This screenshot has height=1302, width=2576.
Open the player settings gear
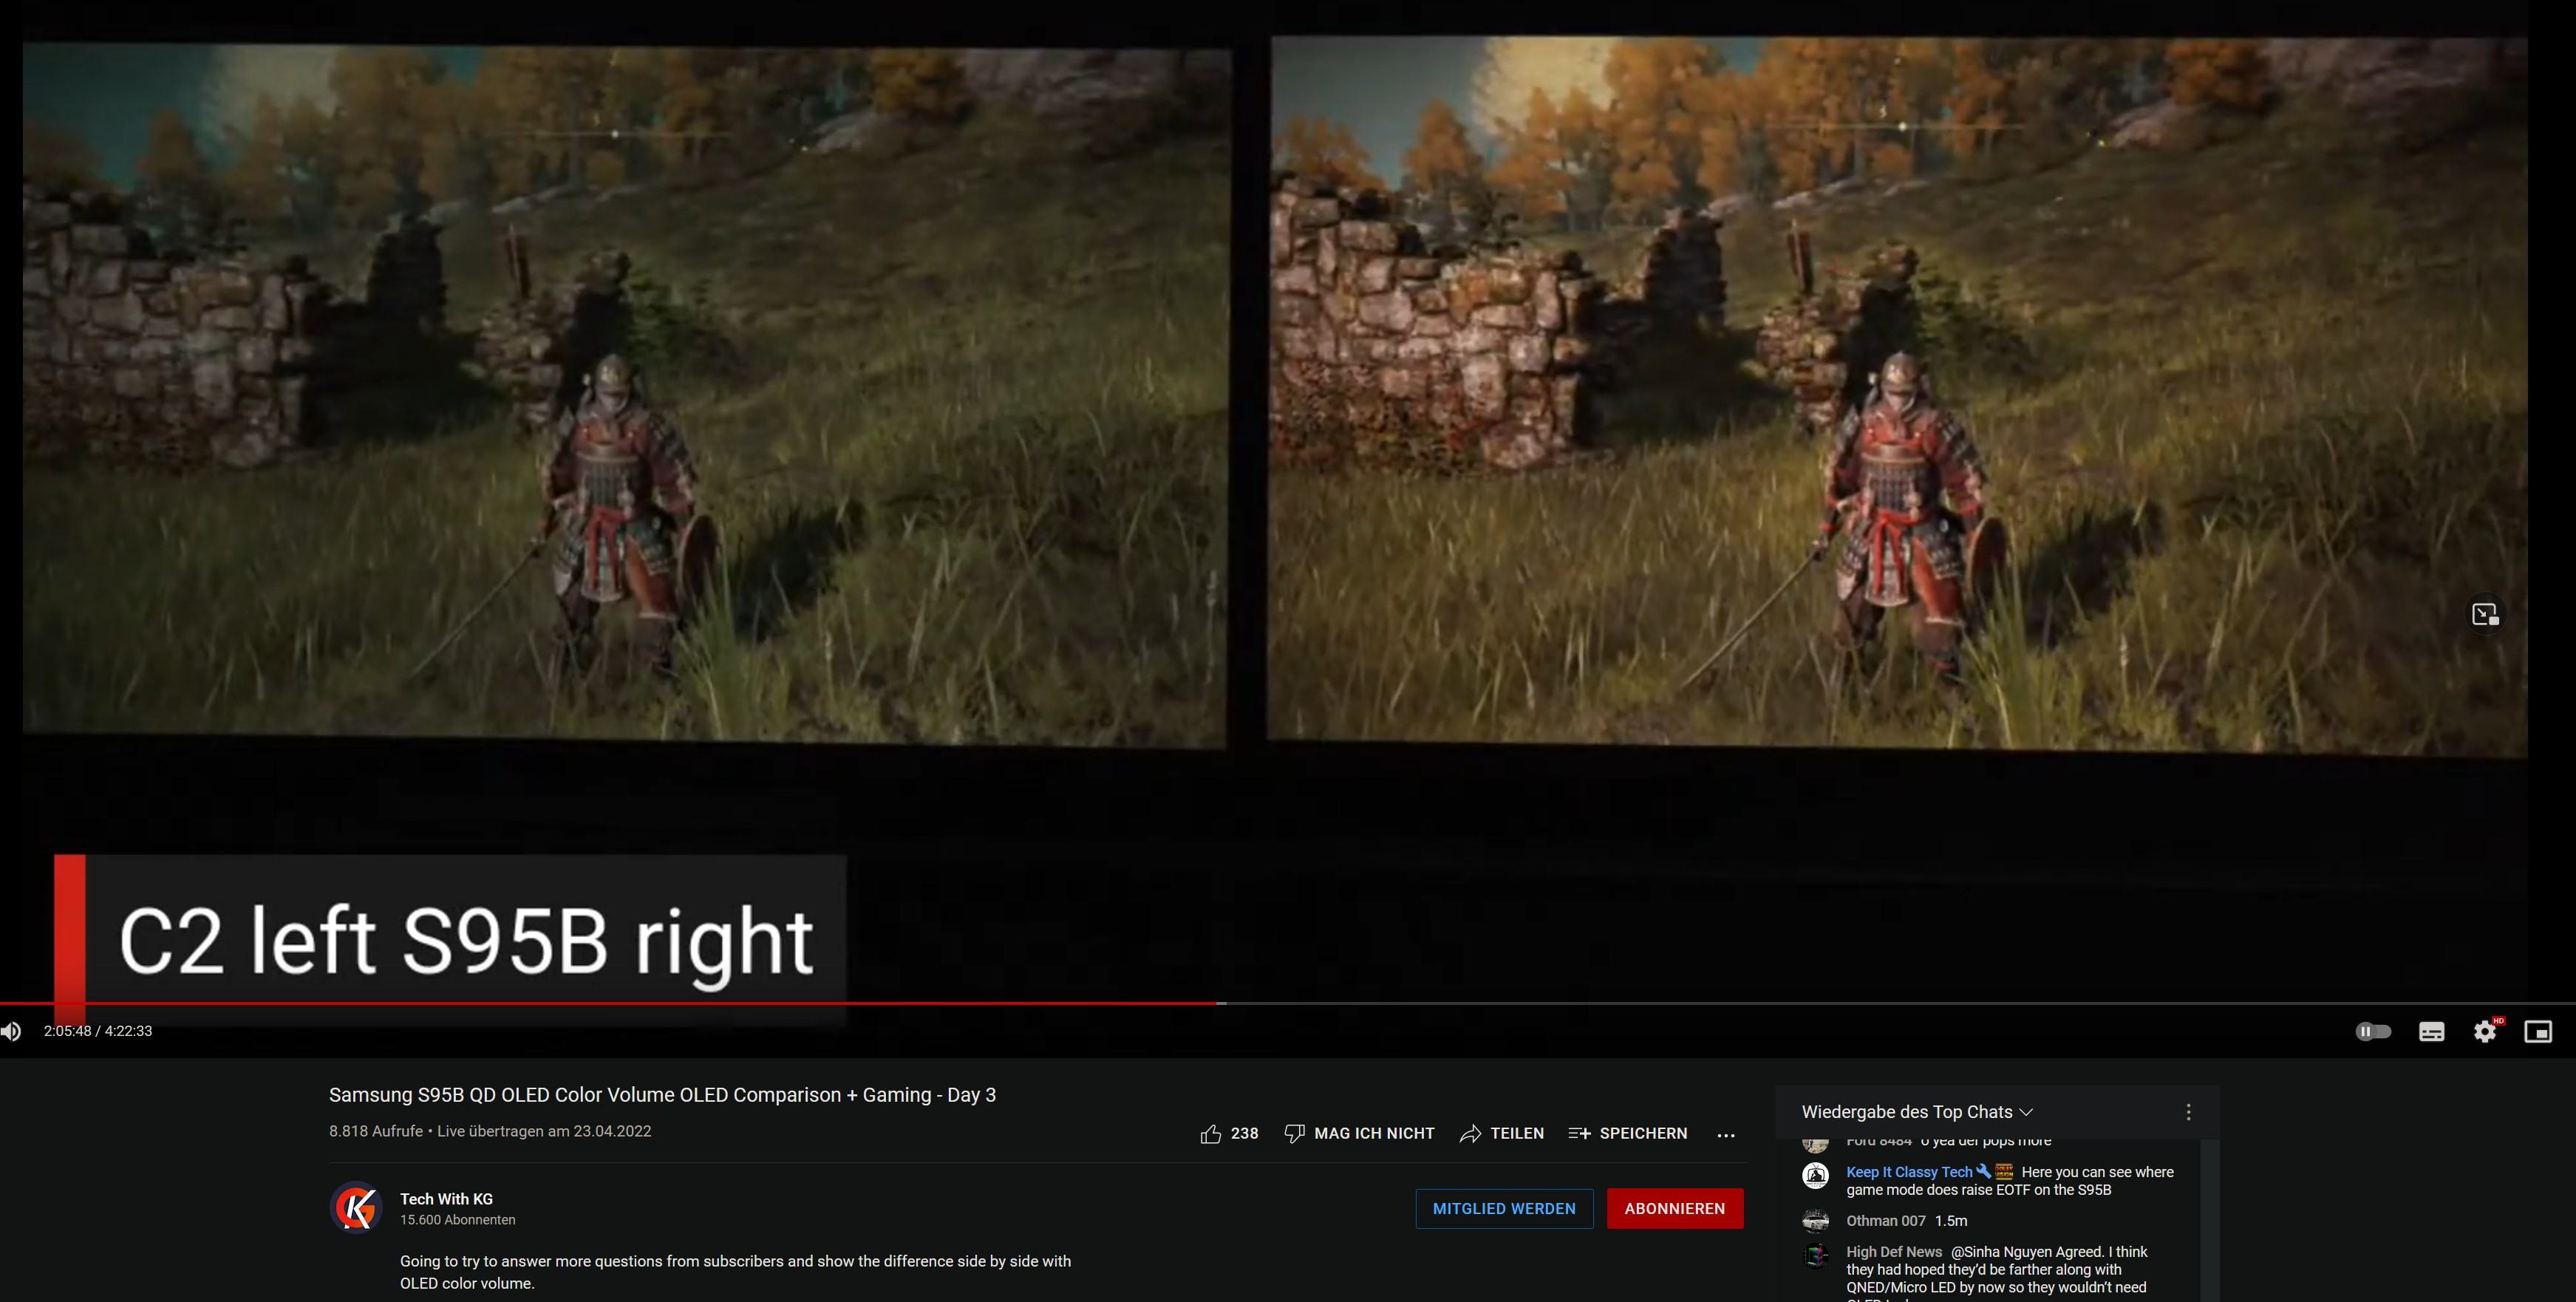(x=2485, y=1031)
